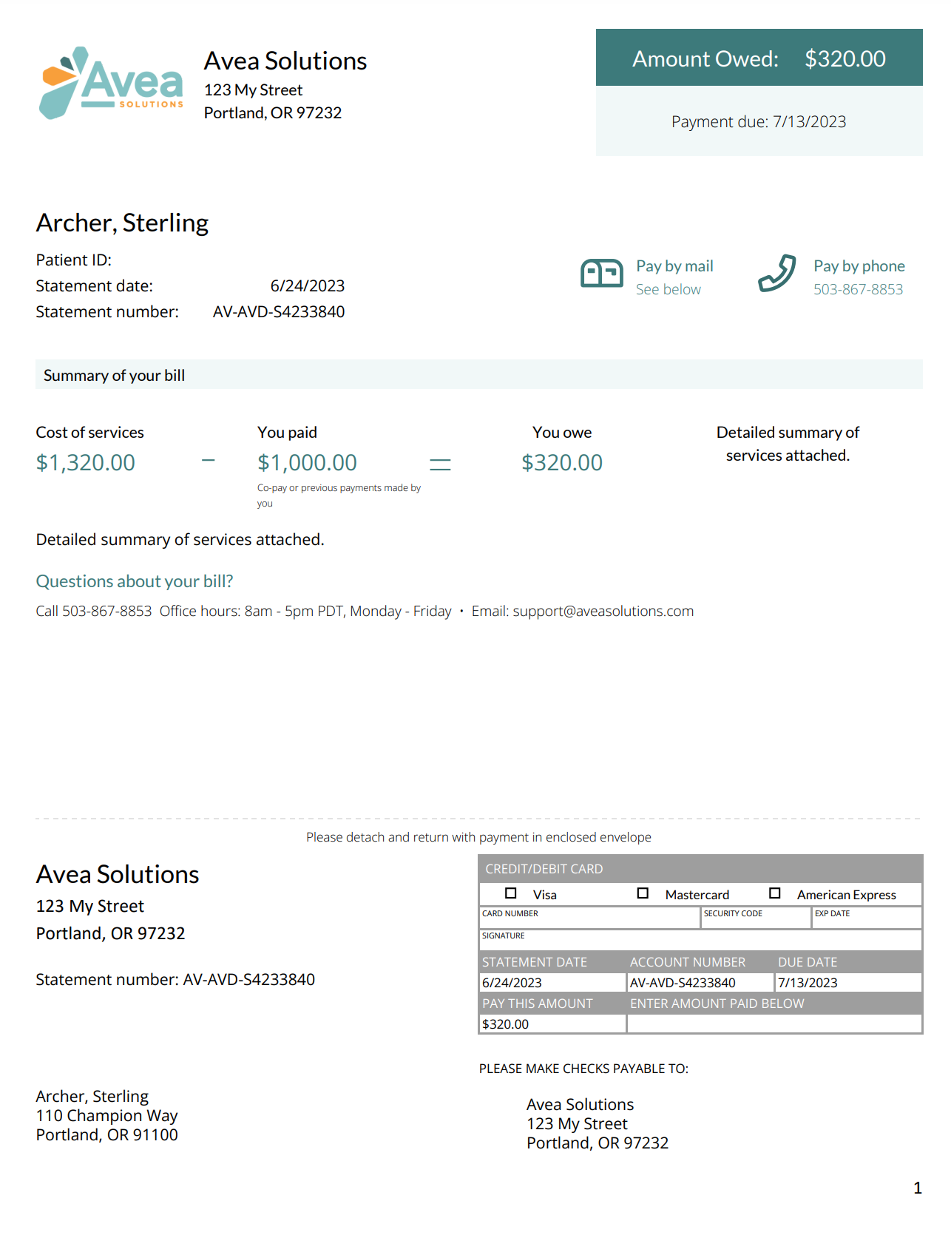Click the 7/13/2023 cell under DUE DATE
This screenshot has width=951, height=1235.
(848, 982)
